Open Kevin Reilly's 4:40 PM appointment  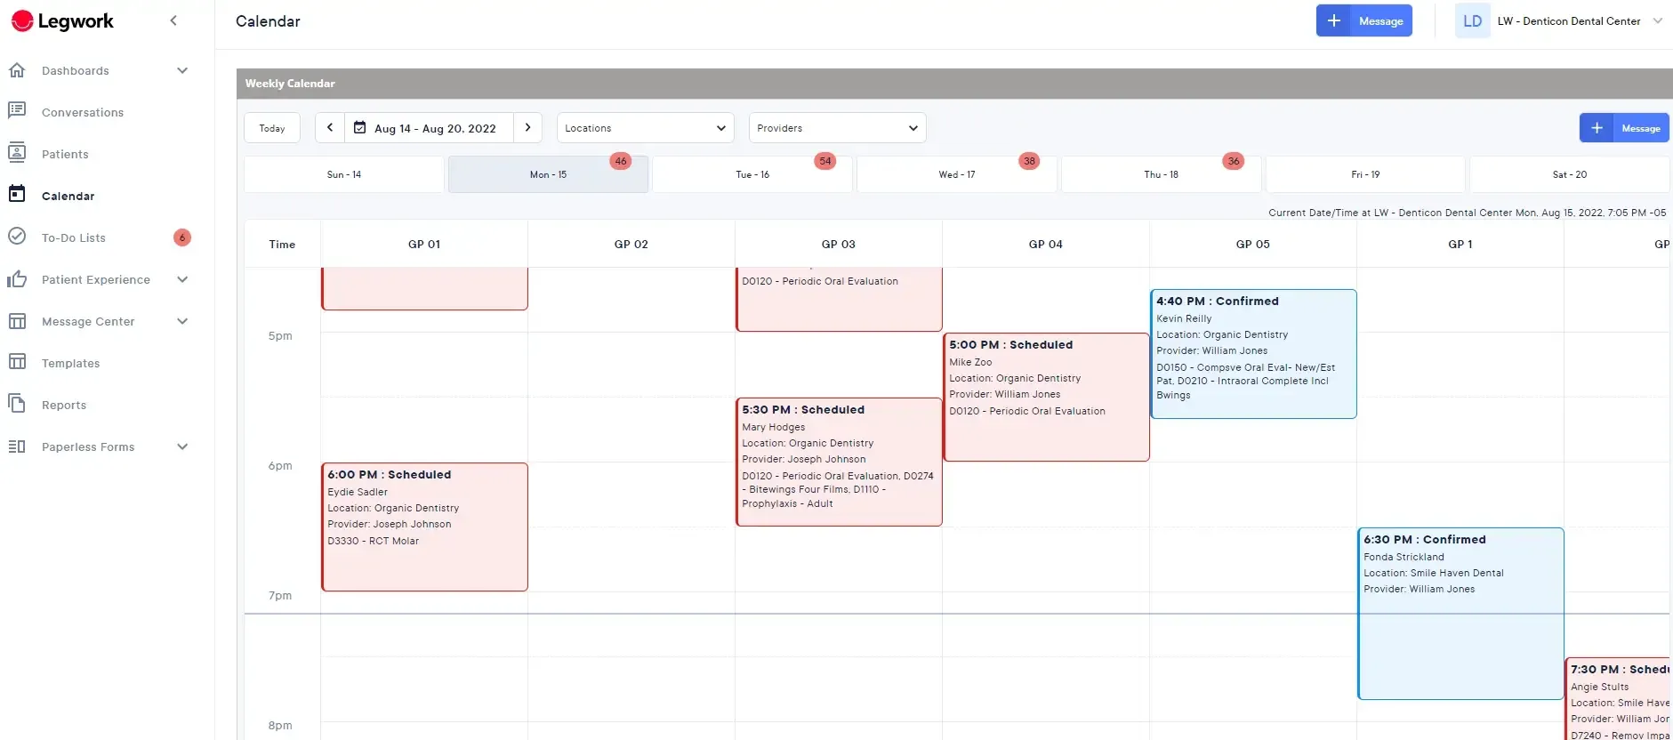[x=1252, y=353]
